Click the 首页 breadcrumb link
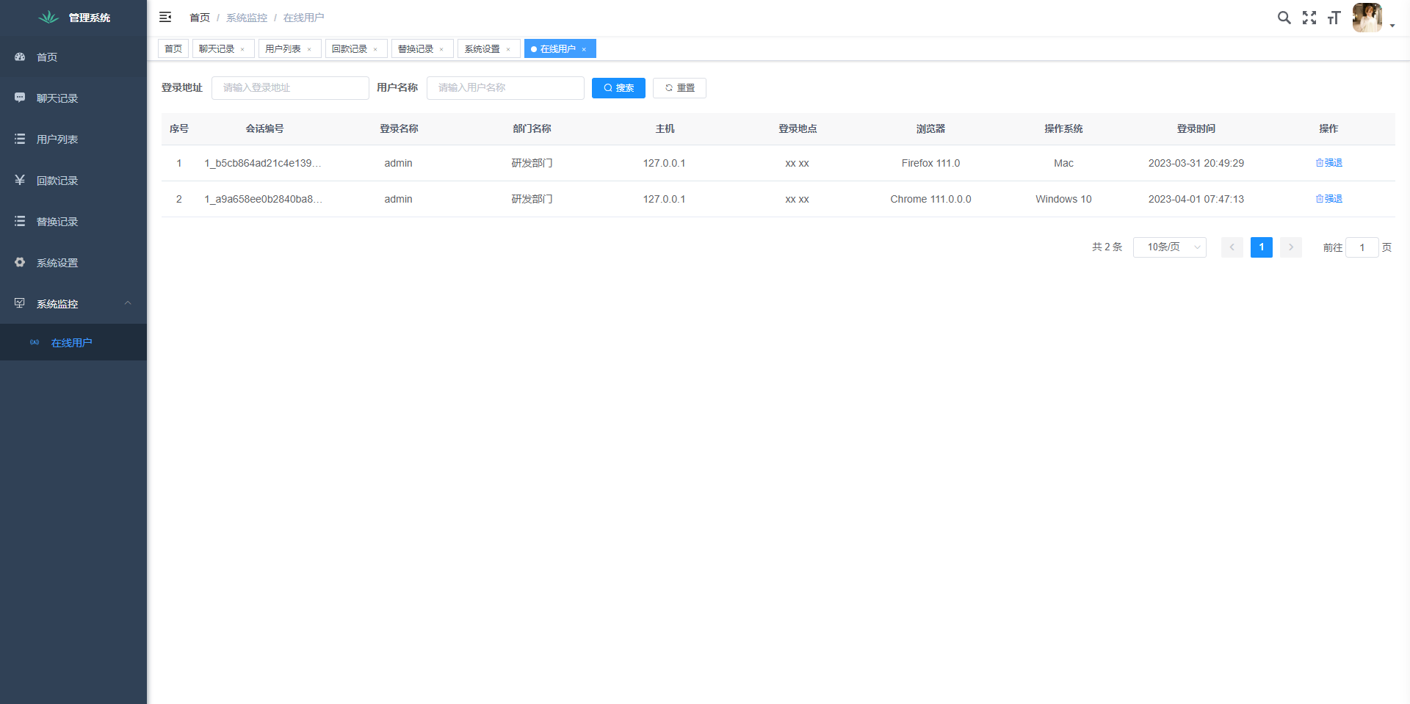The image size is (1410, 704). coord(199,18)
